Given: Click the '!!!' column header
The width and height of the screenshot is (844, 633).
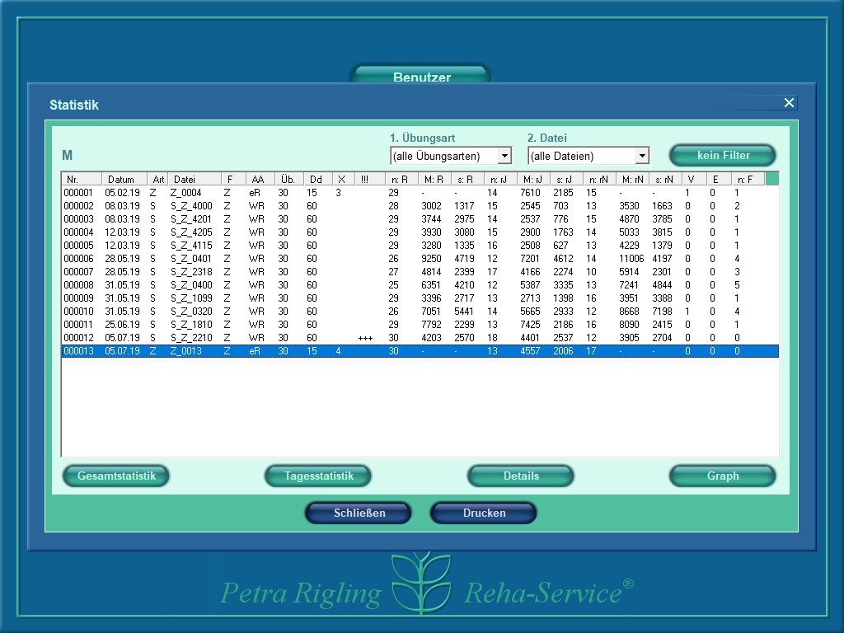Looking at the screenshot, I should pos(370,179).
